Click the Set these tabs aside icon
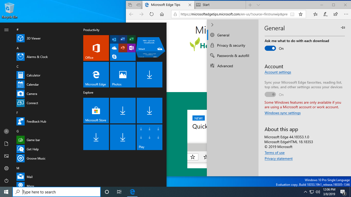351x197 pixels. tap(138, 5)
